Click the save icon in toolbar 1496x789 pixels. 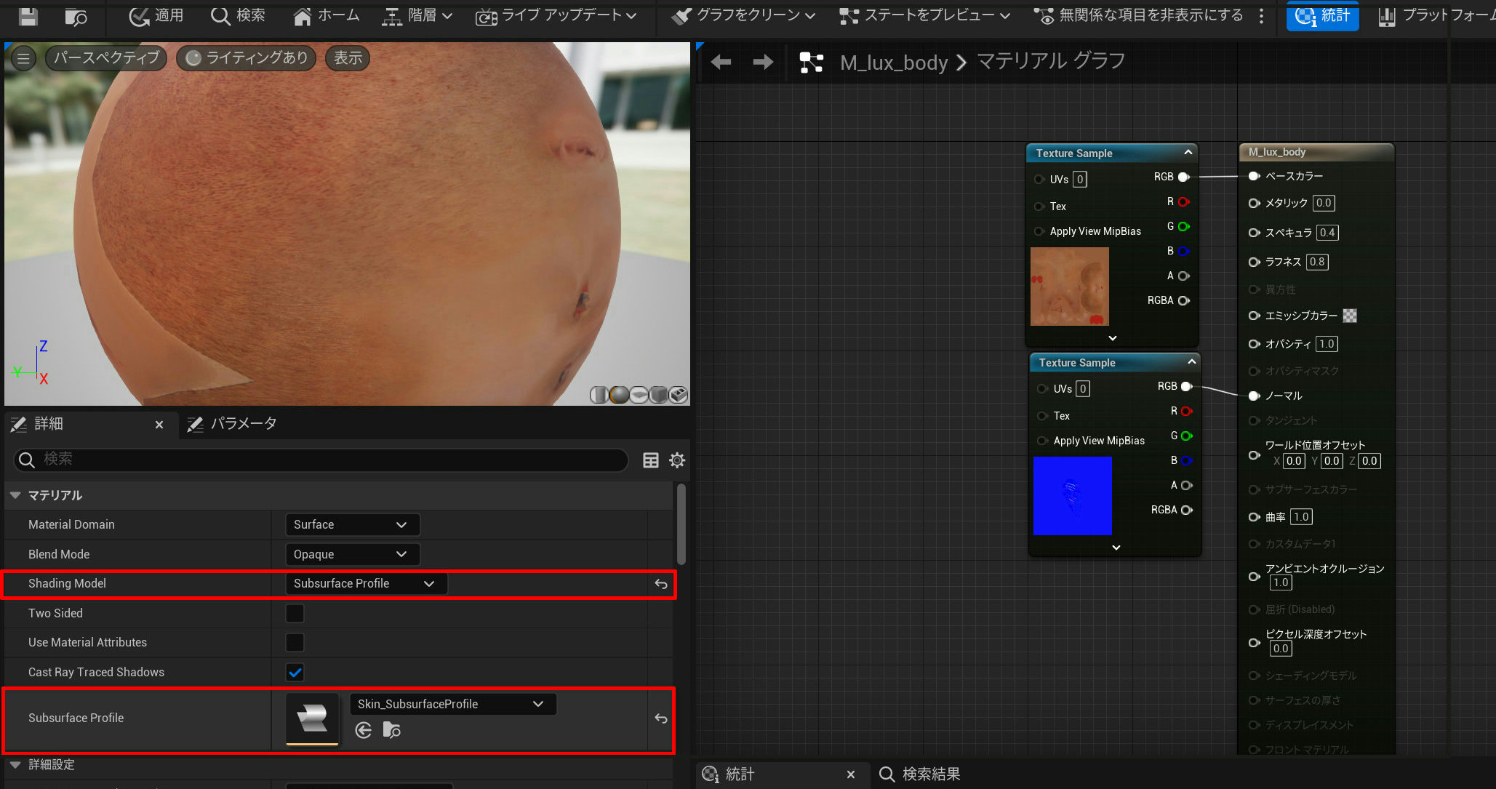click(28, 16)
